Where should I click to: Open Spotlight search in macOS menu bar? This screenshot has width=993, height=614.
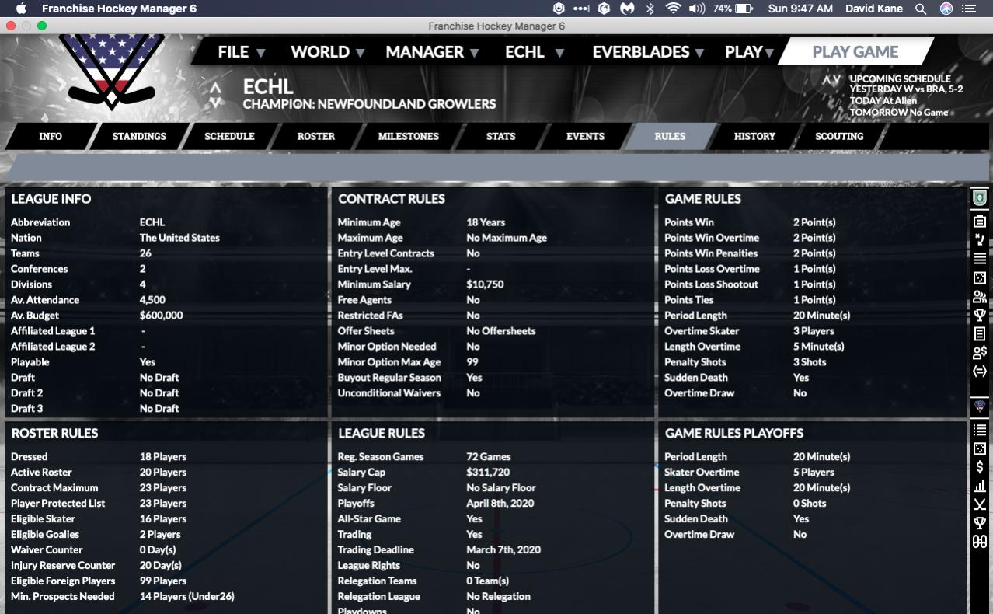(921, 9)
